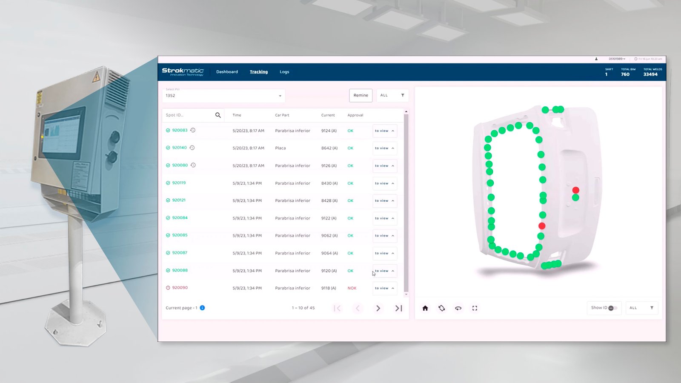The width and height of the screenshot is (681, 383).
Task: Click the search magnifier in Spot ID field
Action: pos(218,115)
